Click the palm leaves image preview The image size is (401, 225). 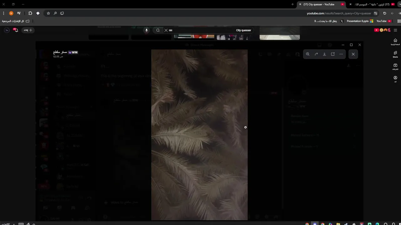point(199,135)
